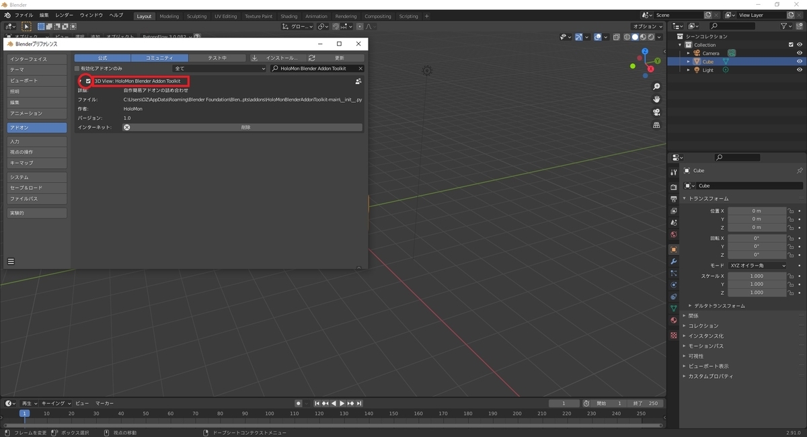Hide Light using its eye icon
Image resolution: width=807 pixels, height=437 pixels.
click(x=800, y=70)
